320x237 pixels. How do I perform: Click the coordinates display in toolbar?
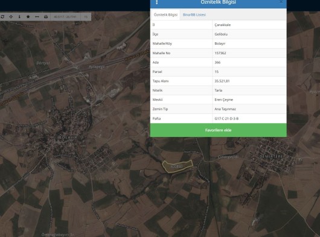tap(65, 17)
